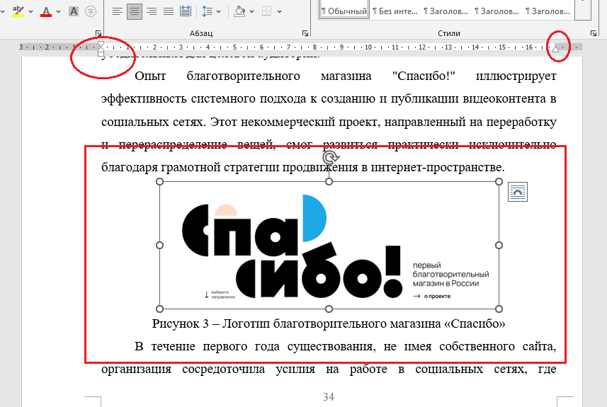
Task: Select the Обычный style
Action: click(344, 11)
